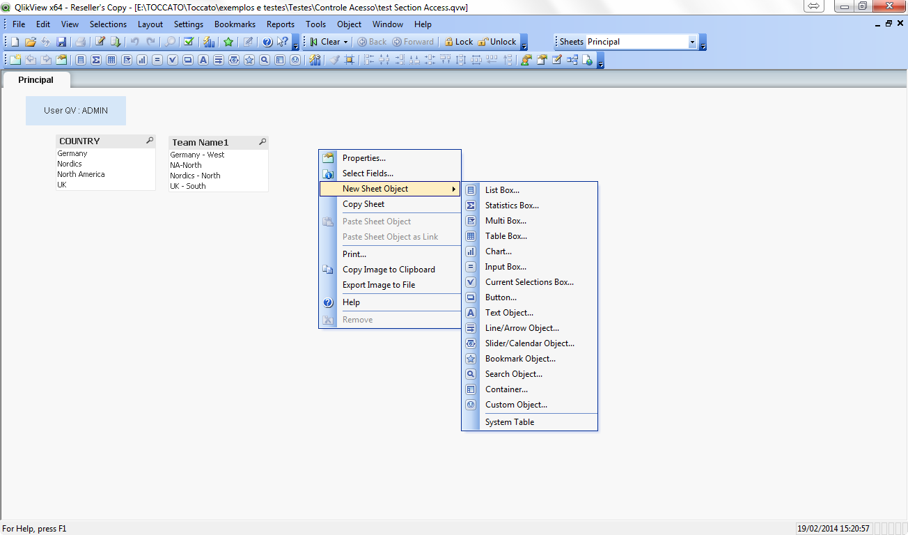Image resolution: width=908 pixels, height=535 pixels.
Task: Click the Current Selections toolbar icon
Action: (188, 42)
